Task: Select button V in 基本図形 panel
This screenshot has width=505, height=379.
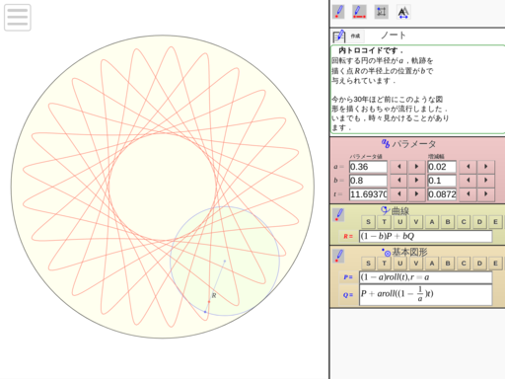Action: [x=416, y=264]
